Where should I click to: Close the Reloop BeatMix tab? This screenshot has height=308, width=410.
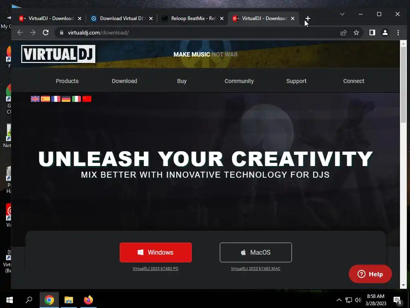coord(222,18)
